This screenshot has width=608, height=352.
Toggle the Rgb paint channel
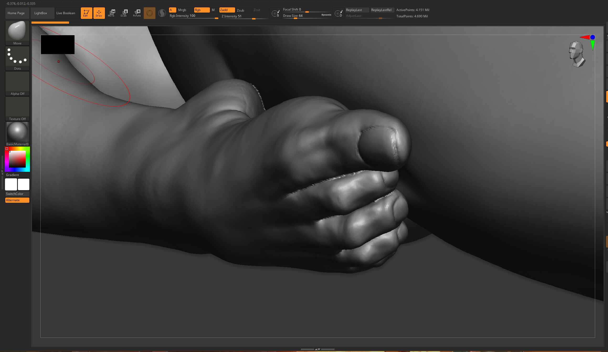[202, 10]
